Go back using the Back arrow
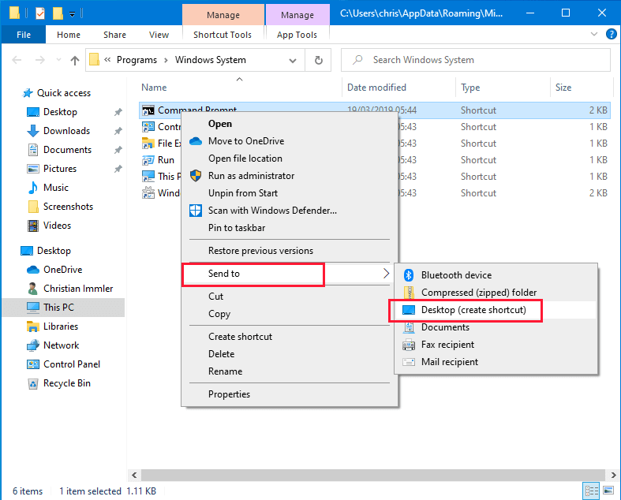Screen dimensions: 621x500 [x=17, y=60]
